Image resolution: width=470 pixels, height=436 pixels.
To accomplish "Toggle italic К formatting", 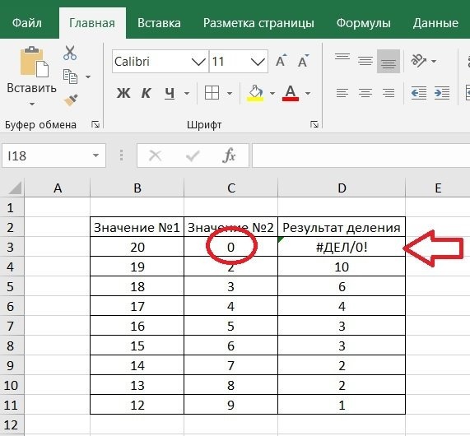I will 146,93.
